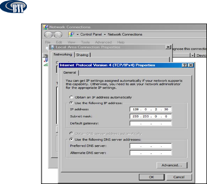Click the Device column header

coord(201,55)
